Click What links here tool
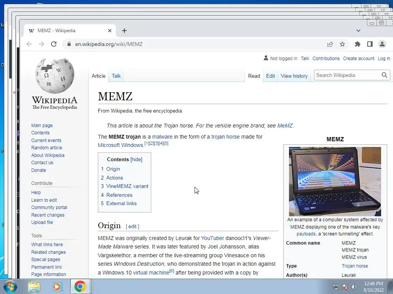Image resolution: width=393 pixels, height=294 pixels. (x=47, y=245)
